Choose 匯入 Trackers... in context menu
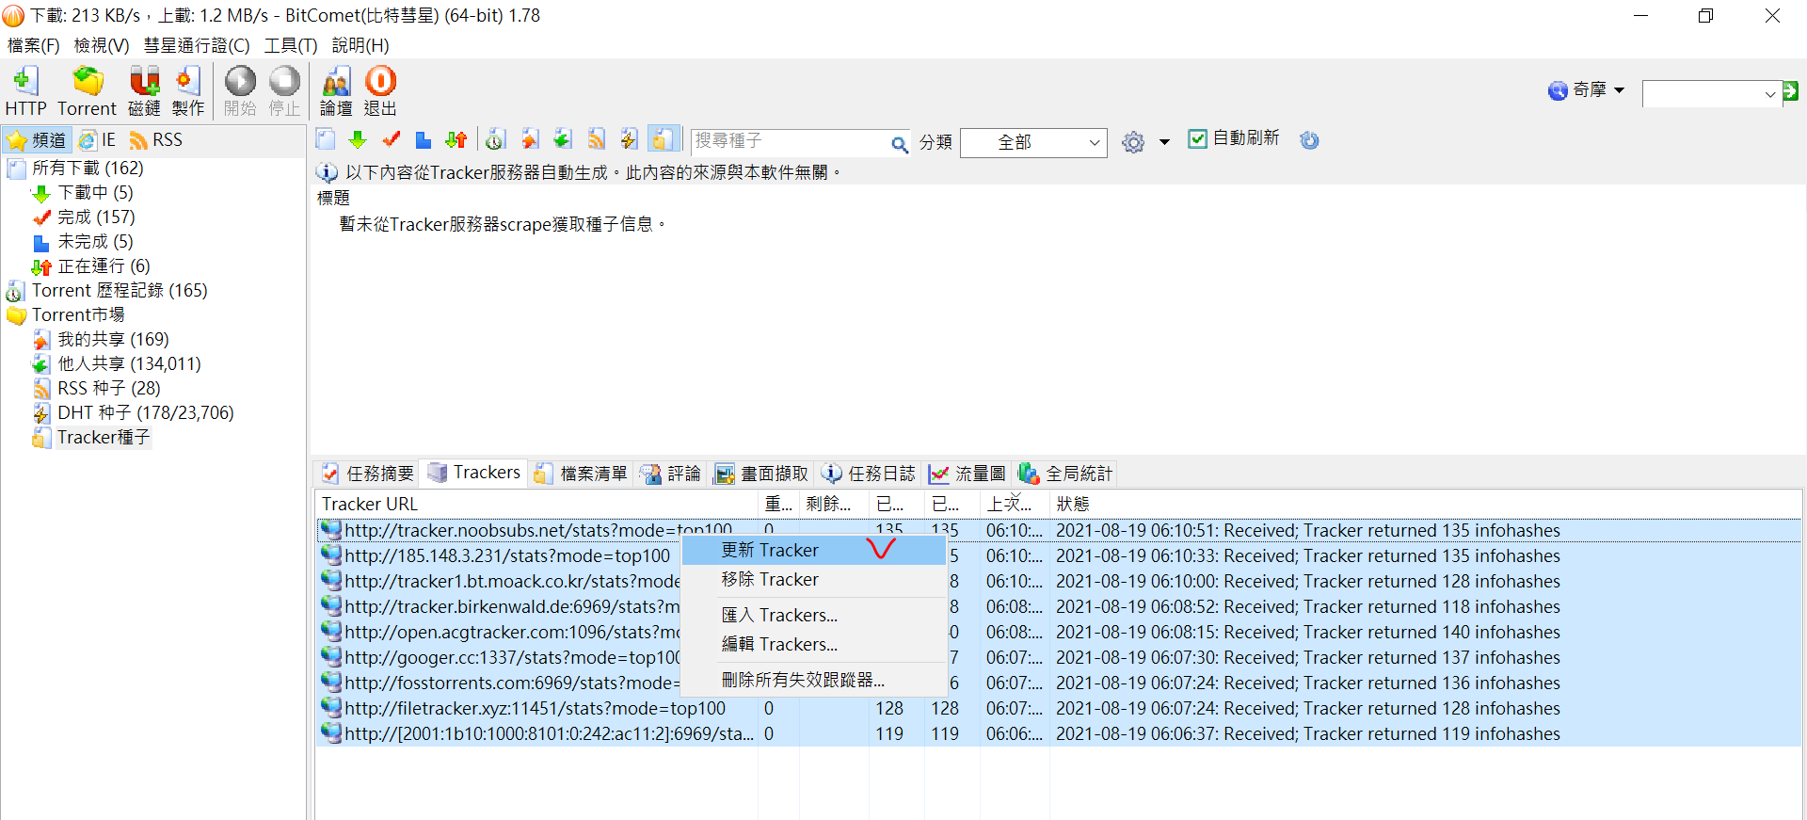Viewport: 1807px width, 820px height. [813, 616]
